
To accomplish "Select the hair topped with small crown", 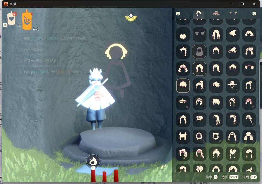I will click(x=216, y=154).
